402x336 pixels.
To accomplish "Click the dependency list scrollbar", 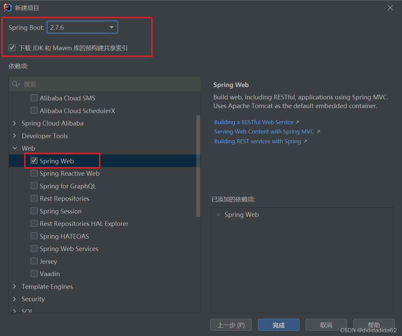I will click(x=198, y=166).
